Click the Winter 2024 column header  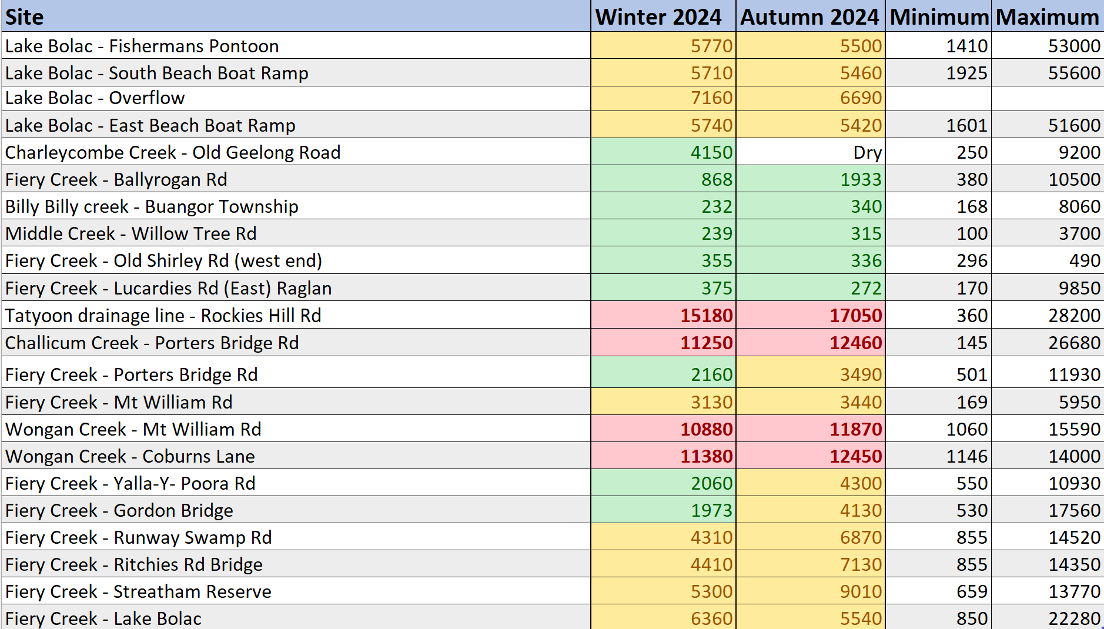(x=663, y=16)
